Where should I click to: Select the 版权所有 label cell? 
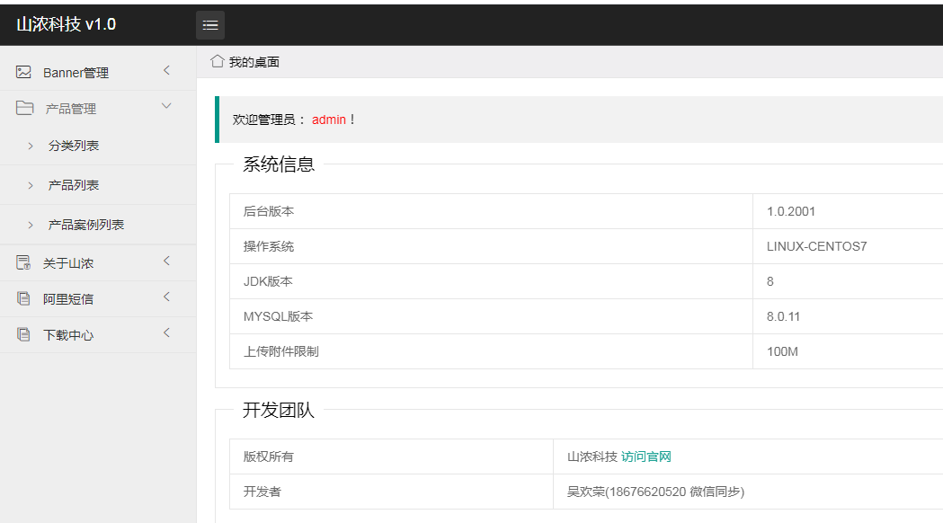click(391, 457)
